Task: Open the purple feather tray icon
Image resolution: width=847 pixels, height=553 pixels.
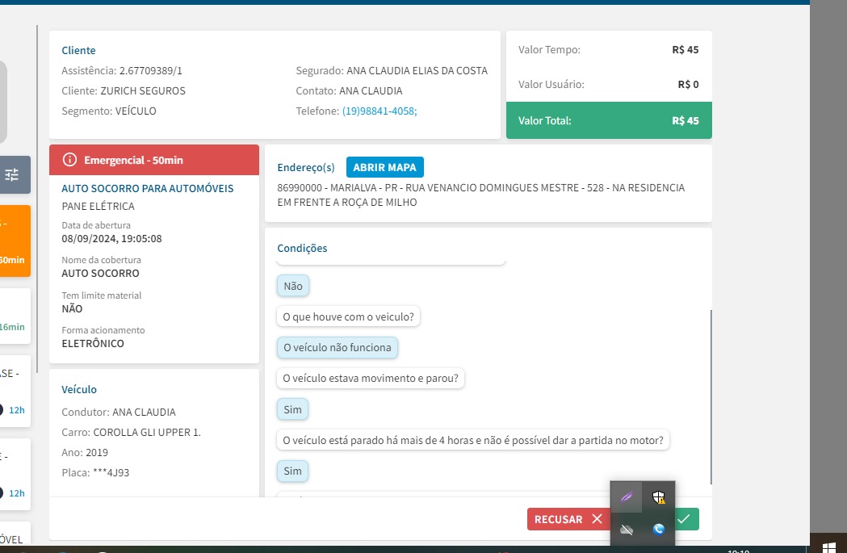Action: [x=626, y=497]
